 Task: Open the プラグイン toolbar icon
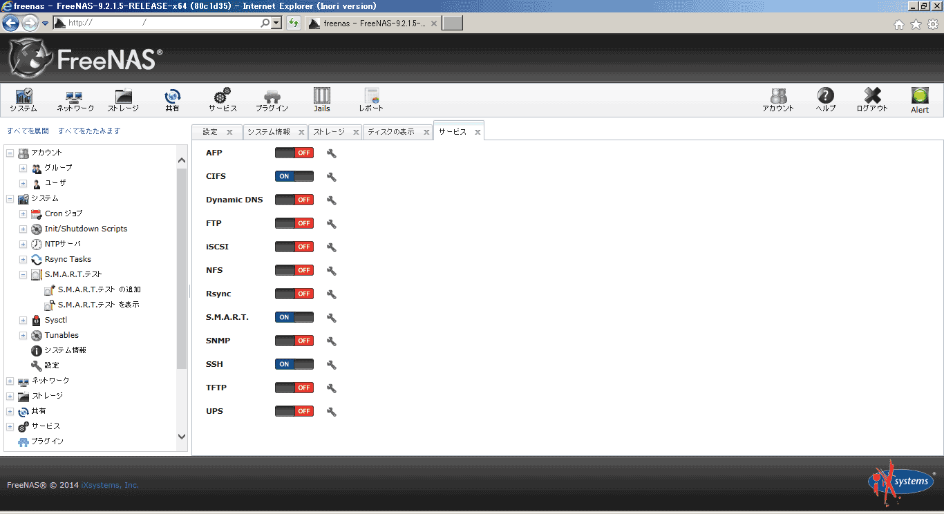tap(272, 99)
